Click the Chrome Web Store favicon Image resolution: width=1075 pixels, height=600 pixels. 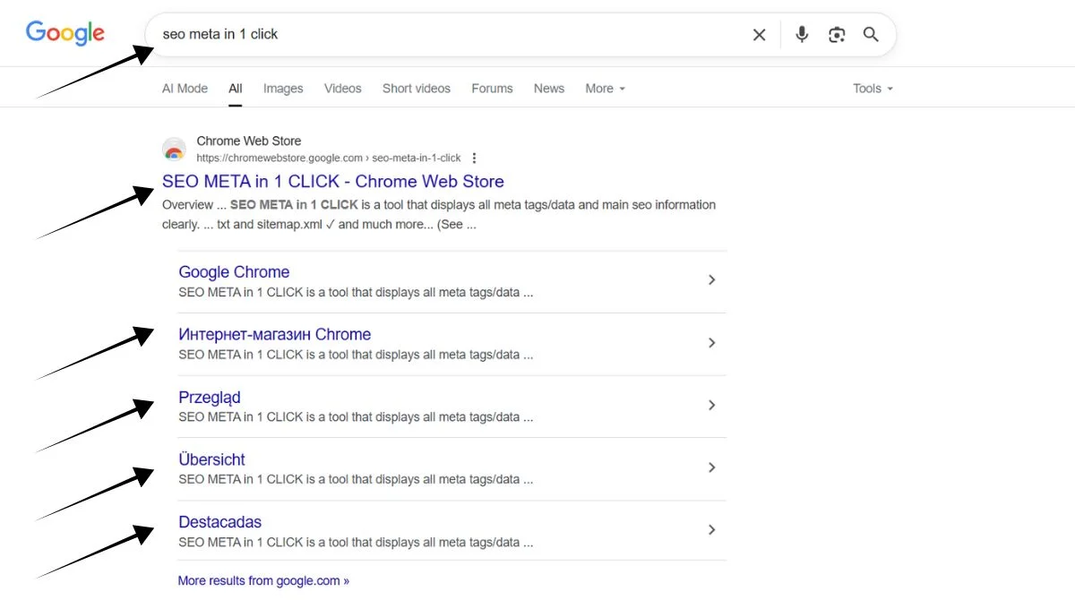174,149
